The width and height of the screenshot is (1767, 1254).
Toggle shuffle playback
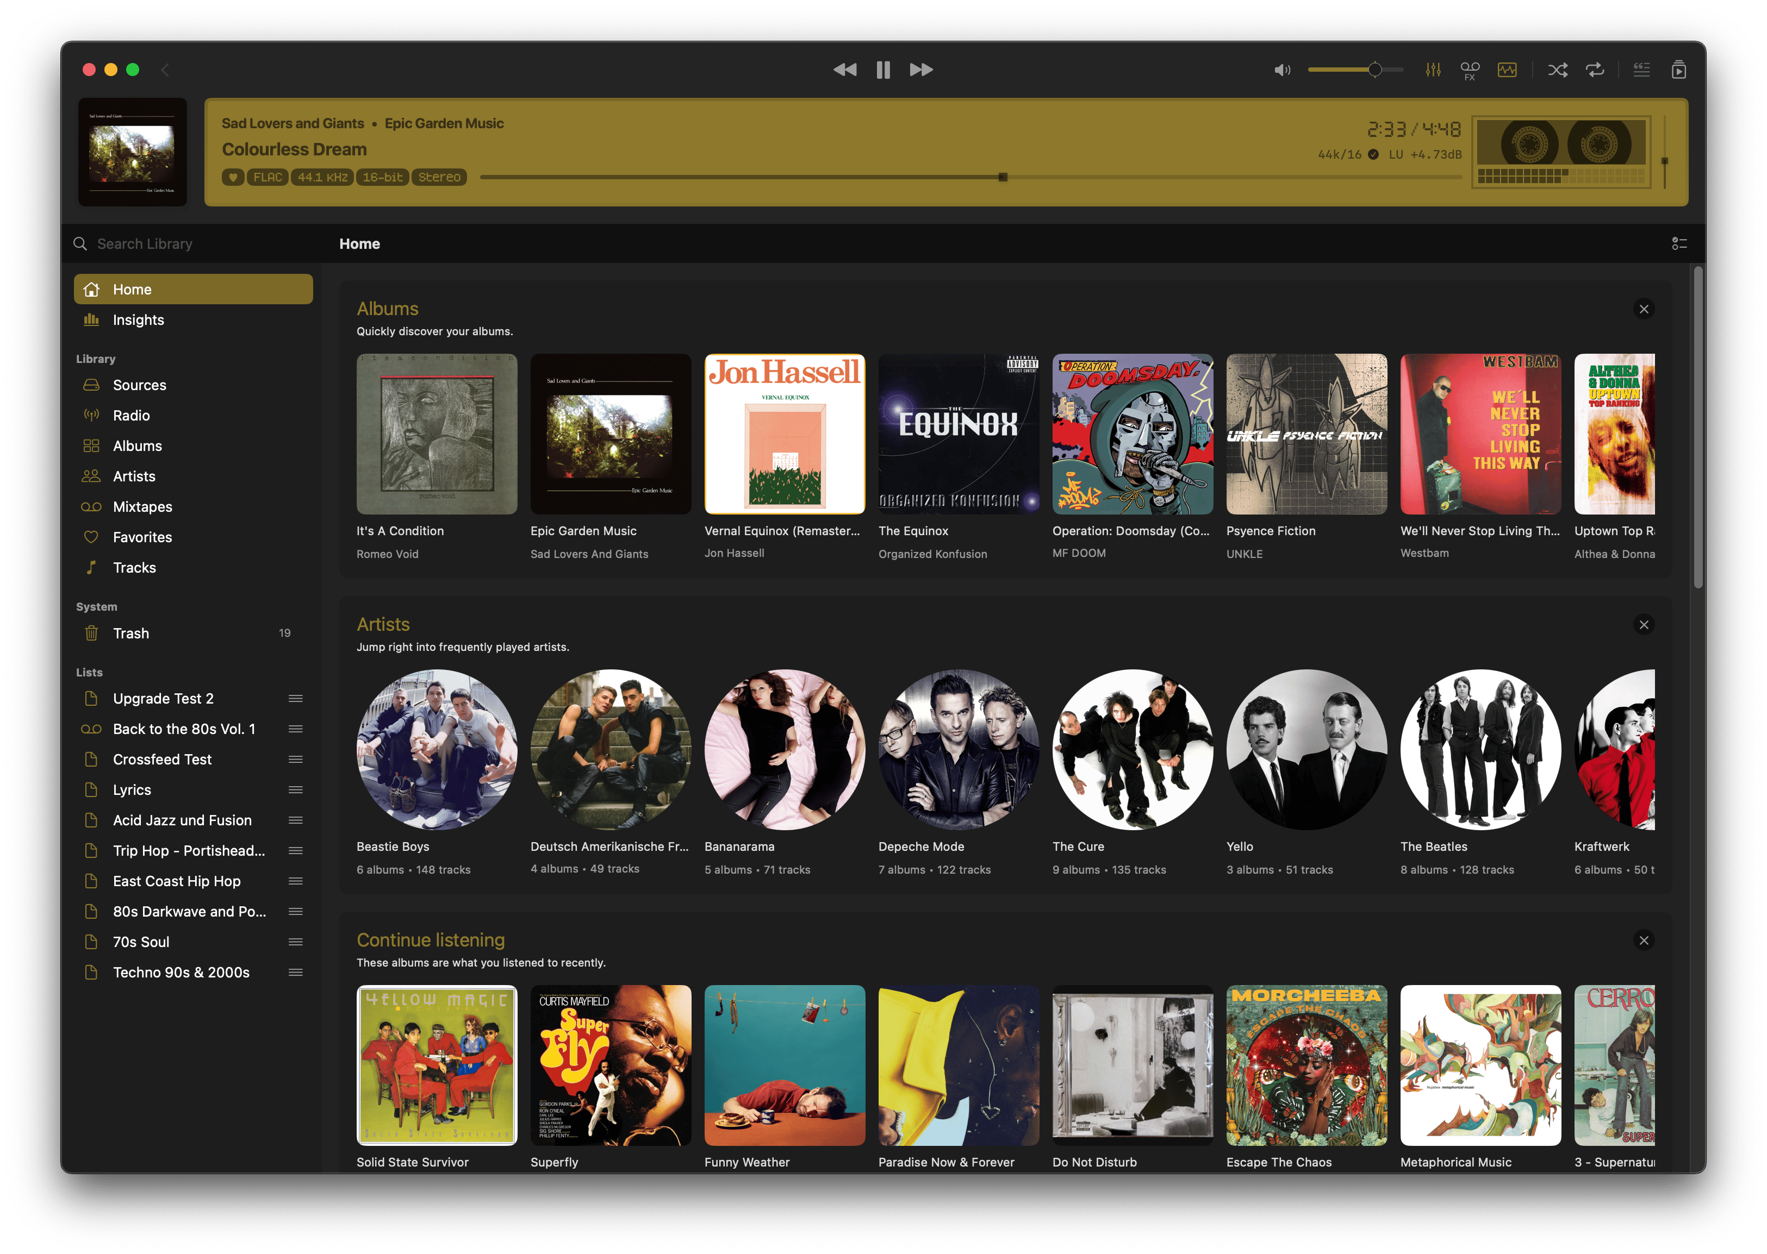1558,70
